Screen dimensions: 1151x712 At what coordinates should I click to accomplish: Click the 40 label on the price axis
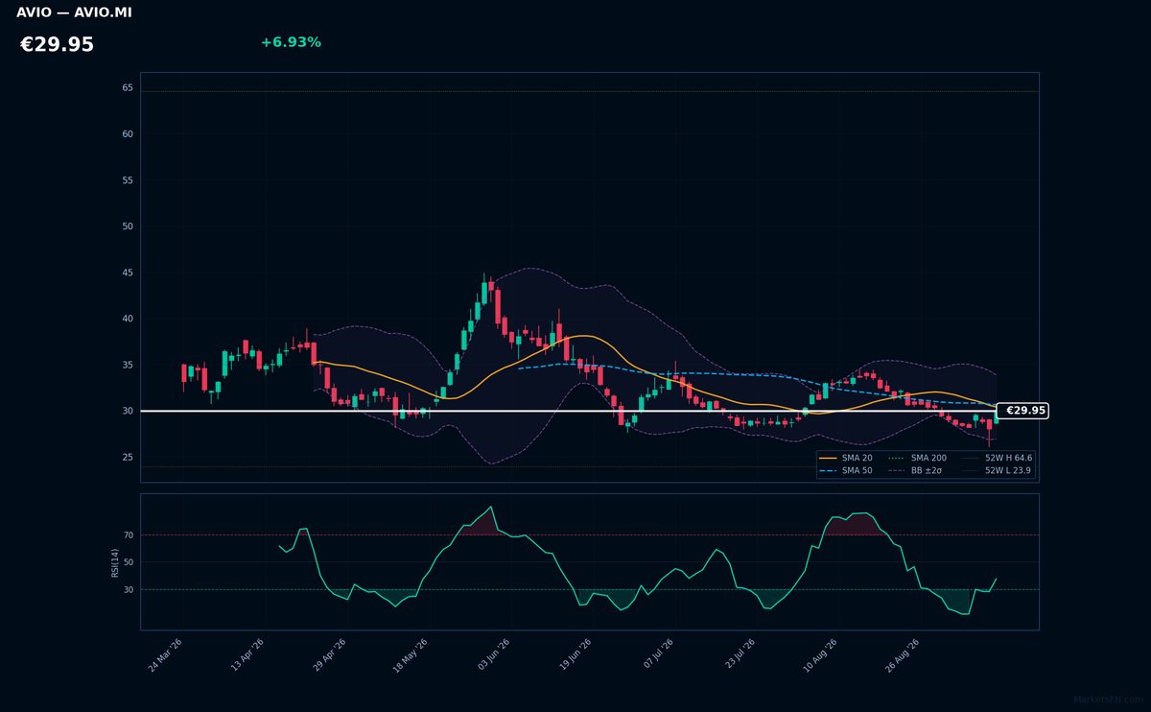click(128, 319)
